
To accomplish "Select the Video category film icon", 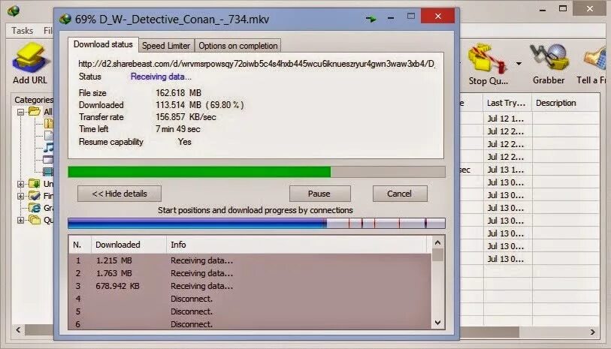I will point(48,171).
